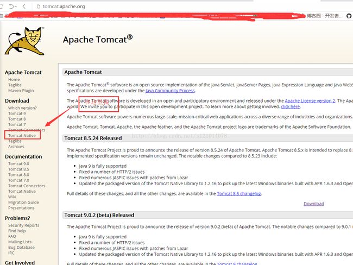Open Tomcat 7.0 documentation
The height and width of the screenshot is (265, 353).
coord(18,180)
